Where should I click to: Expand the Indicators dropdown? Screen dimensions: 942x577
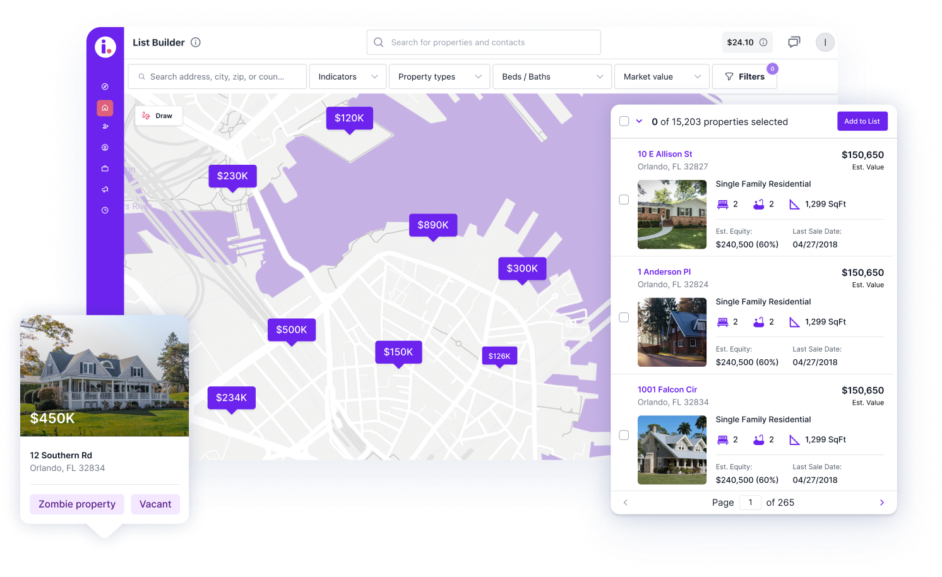(x=347, y=76)
